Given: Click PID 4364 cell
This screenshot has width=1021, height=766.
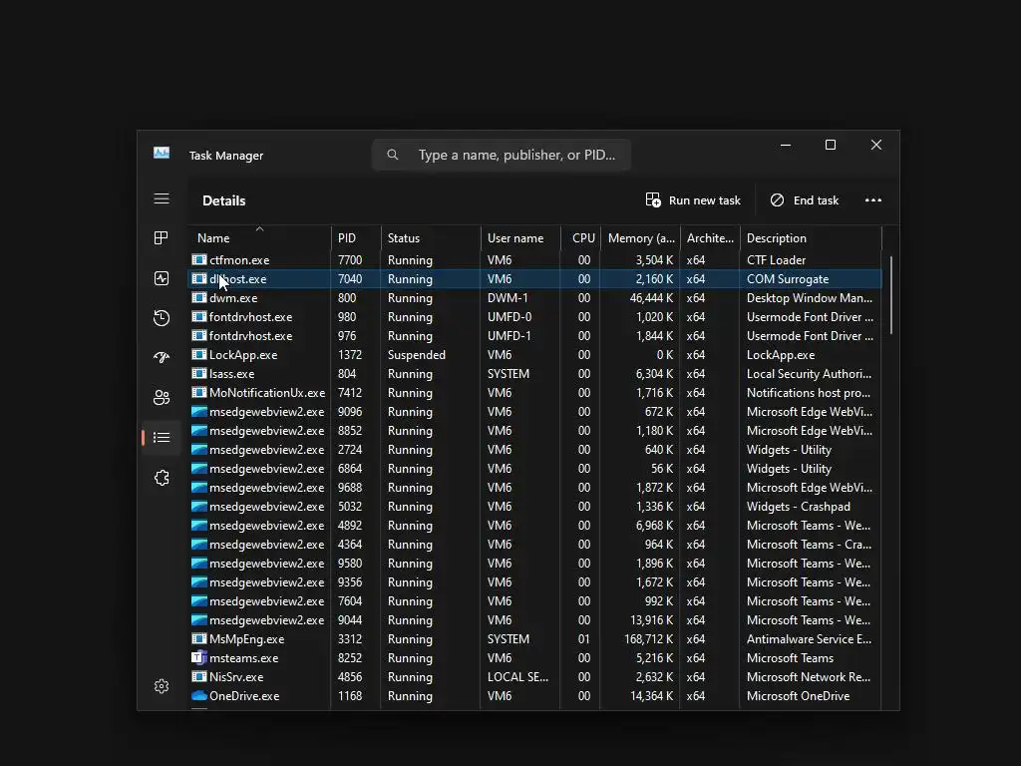Looking at the screenshot, I should [x=350, y=544].
